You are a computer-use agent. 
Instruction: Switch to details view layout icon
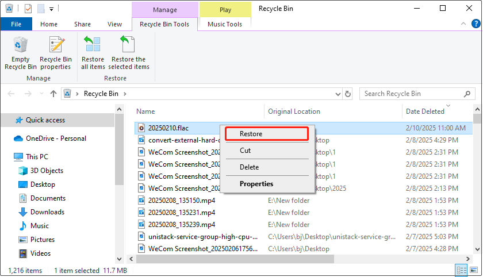pos(461,271)
